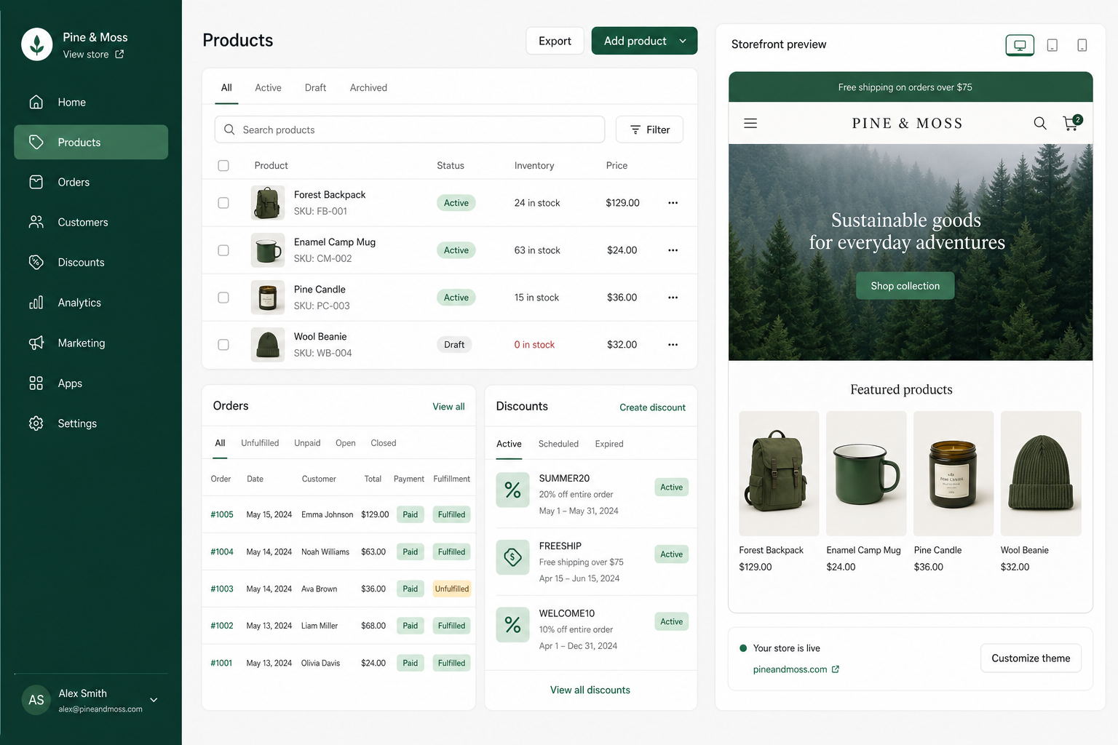Select the Unpaid orders tab
Viewport: 1118px width, 745px height.
tap(307, 443)
